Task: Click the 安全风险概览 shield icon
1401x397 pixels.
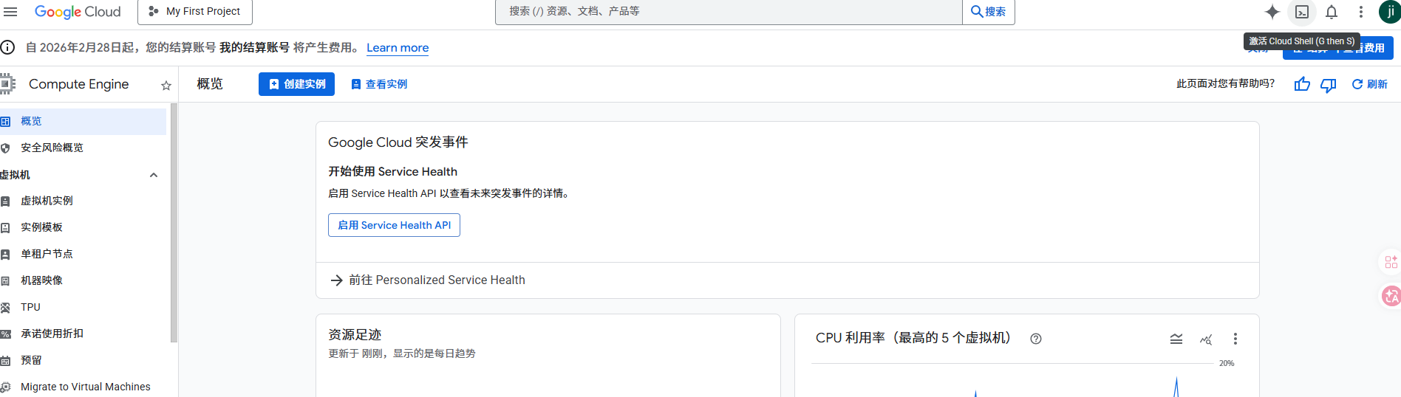Action: pyautogui.click(x=5, y=148)
